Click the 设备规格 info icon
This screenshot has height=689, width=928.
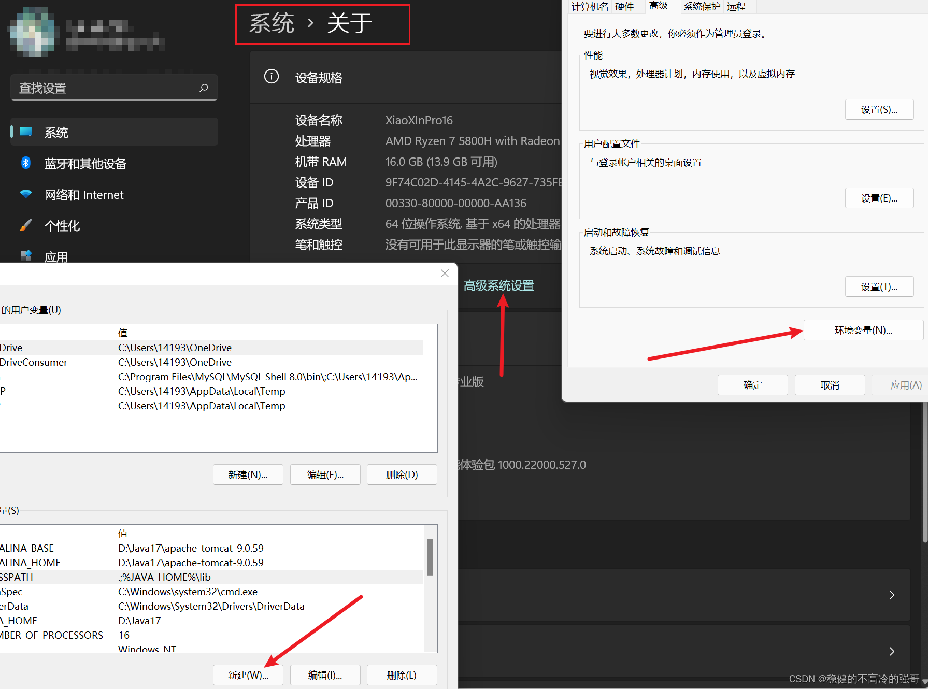click(x=272, y=76)
